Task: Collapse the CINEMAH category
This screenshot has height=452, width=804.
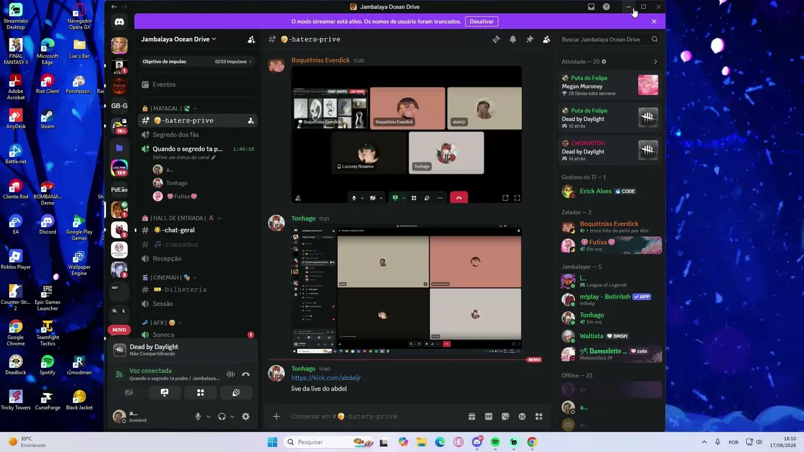Action: pos(170,277)
